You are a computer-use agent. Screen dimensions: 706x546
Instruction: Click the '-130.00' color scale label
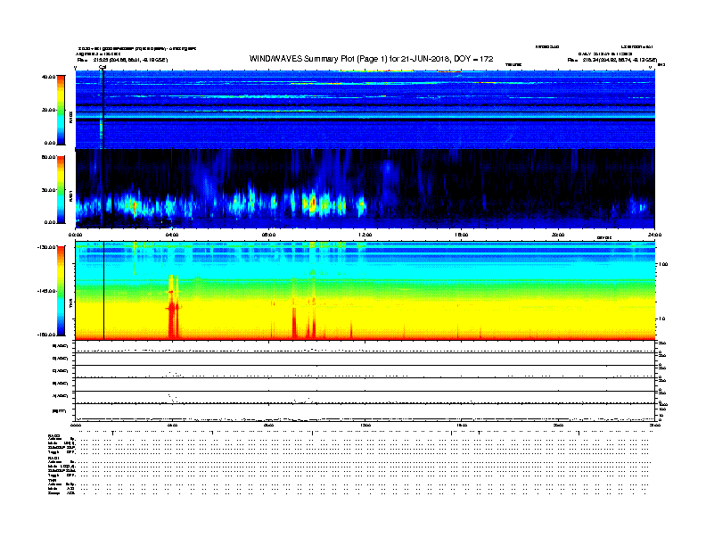pyautogui.click(x=47, y=247)
